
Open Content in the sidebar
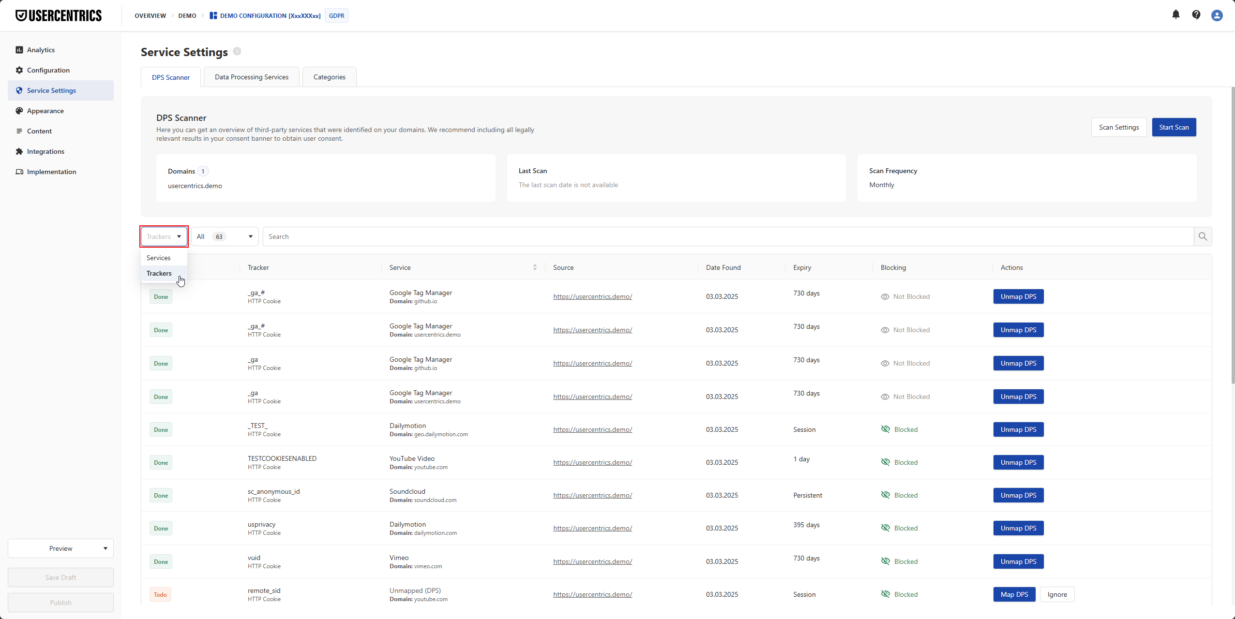tap(60, 131)
